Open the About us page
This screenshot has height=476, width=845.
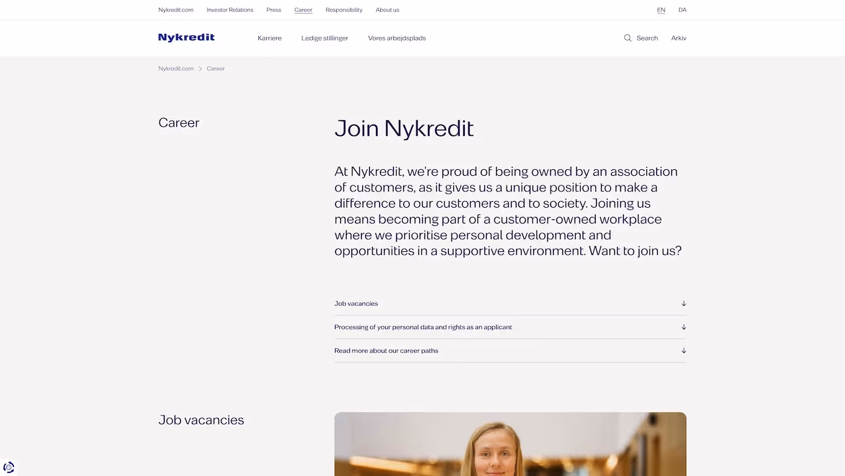pyautogui.click(x=387, y=9)
